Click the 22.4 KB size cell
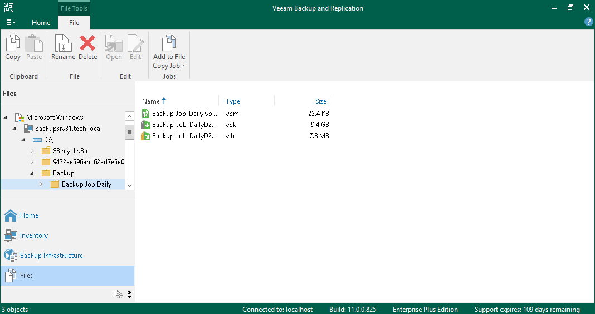The width and height of the screenshot is (595, 314). coord(318,114)
